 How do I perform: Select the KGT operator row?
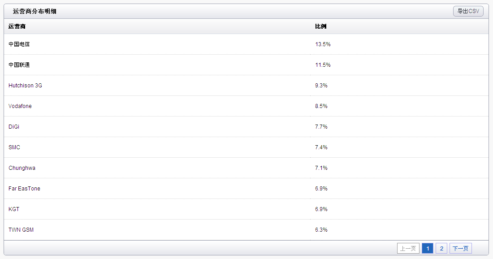click(14, 209)
